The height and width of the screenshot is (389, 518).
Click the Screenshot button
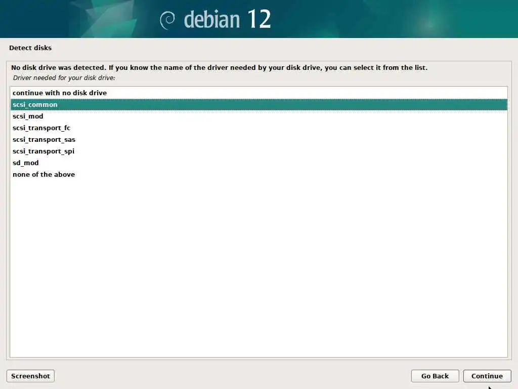coord(30,376)
